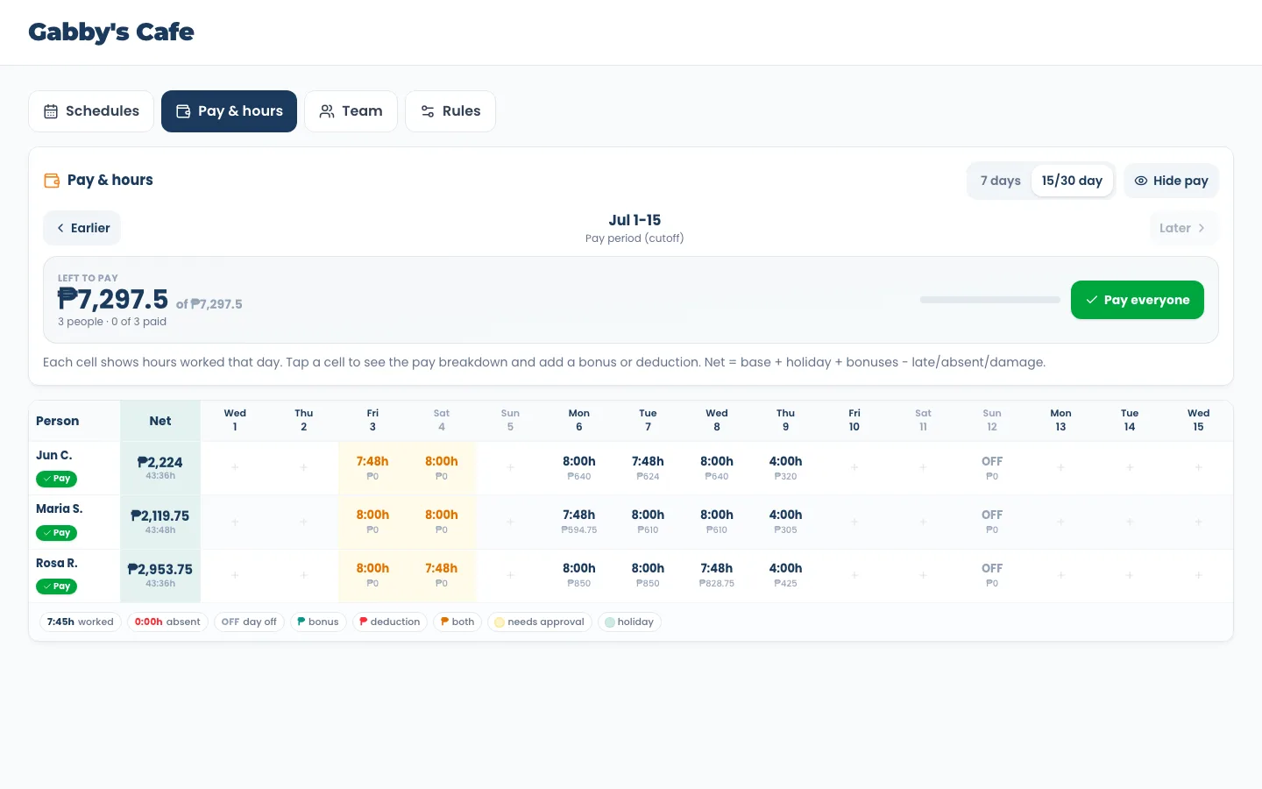The width and height of the screenshot is (1262, 789).
Task: Click the deduction legend flag
Action: point(364,622)
